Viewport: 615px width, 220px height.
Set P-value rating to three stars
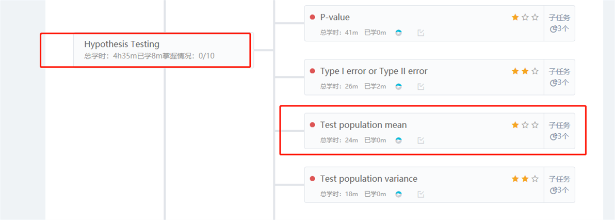[535, 18]
